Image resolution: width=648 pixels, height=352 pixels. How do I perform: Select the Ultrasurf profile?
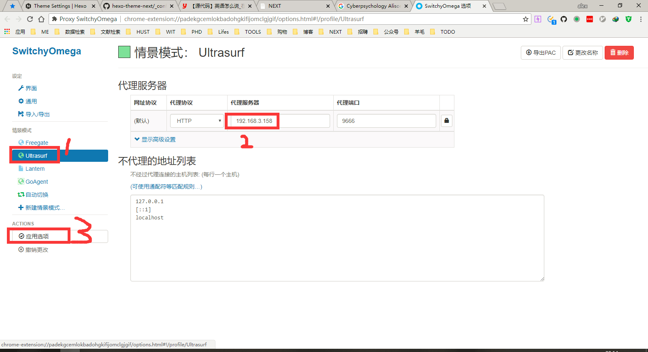(x=60, y=156)
